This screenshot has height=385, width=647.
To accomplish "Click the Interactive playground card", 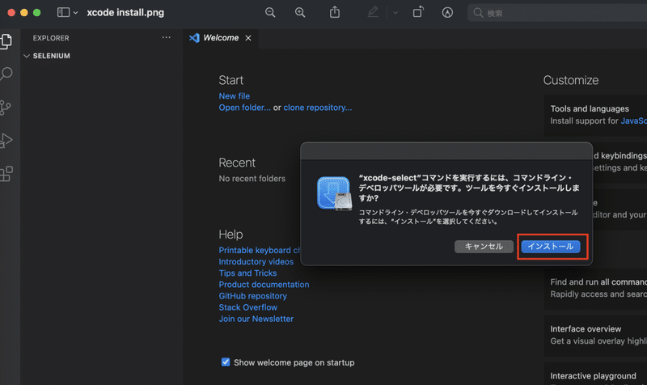I will [595, 374].
